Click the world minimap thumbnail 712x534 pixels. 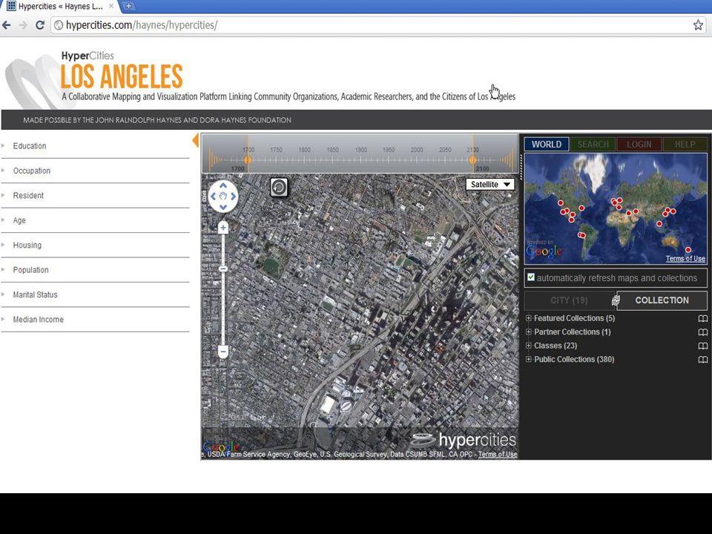616,209
